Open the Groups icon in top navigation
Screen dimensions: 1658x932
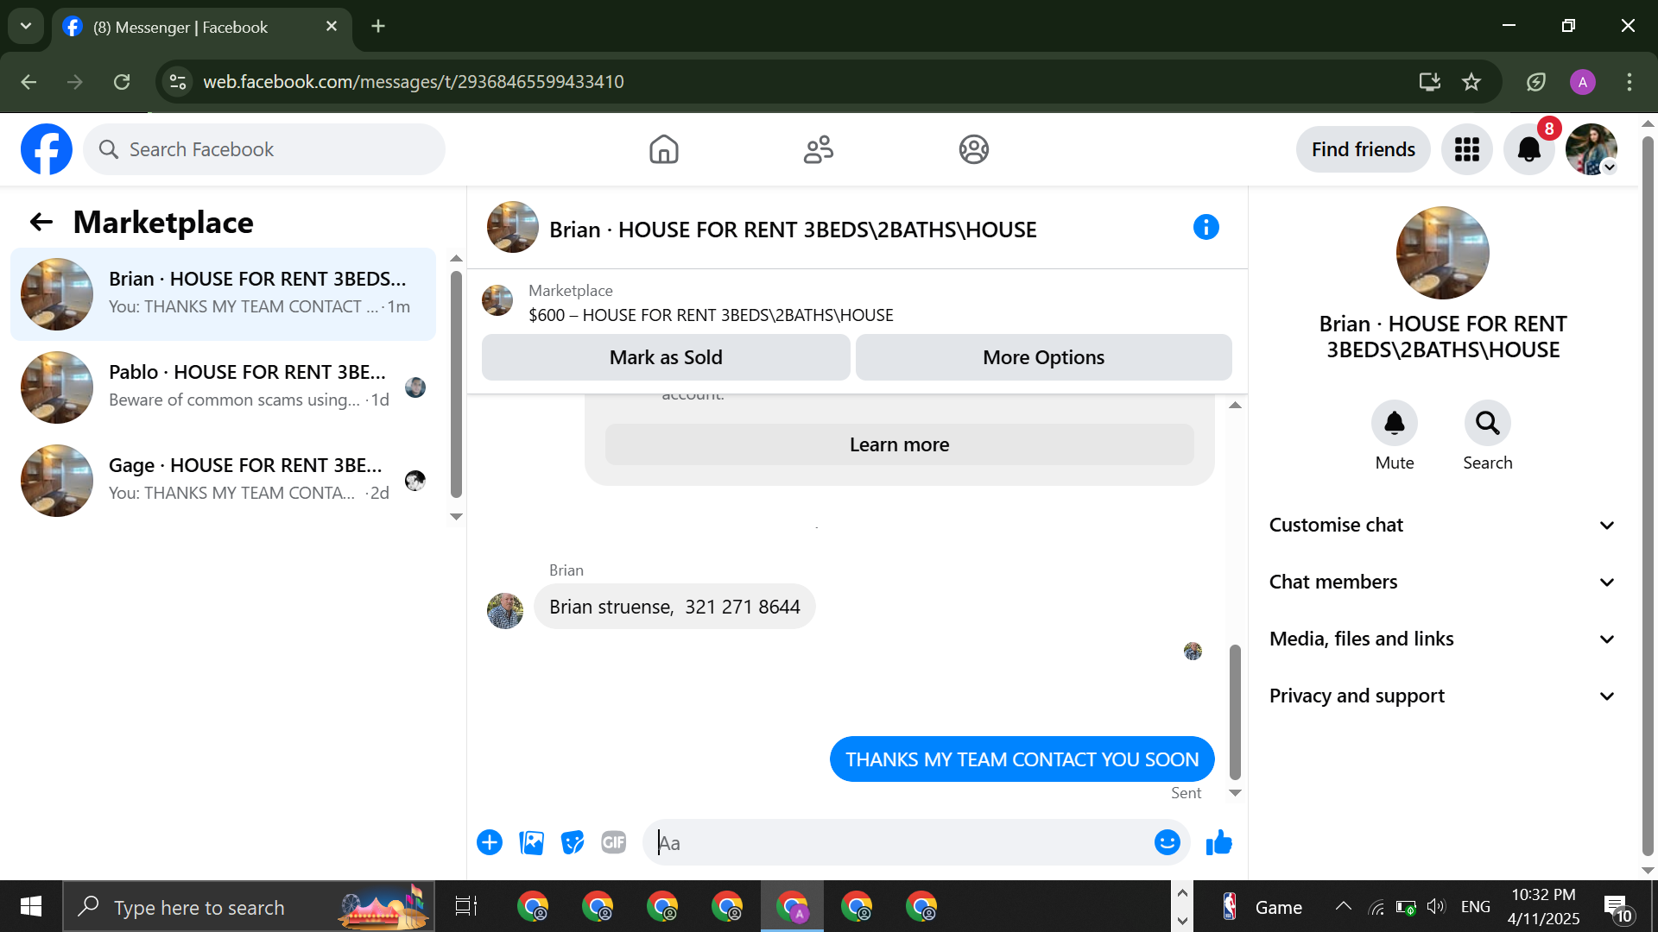[974, 149]
